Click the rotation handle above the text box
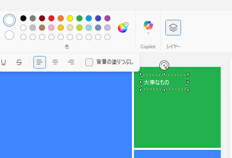This screenshot has width=232, height=158. coord(164,65)
